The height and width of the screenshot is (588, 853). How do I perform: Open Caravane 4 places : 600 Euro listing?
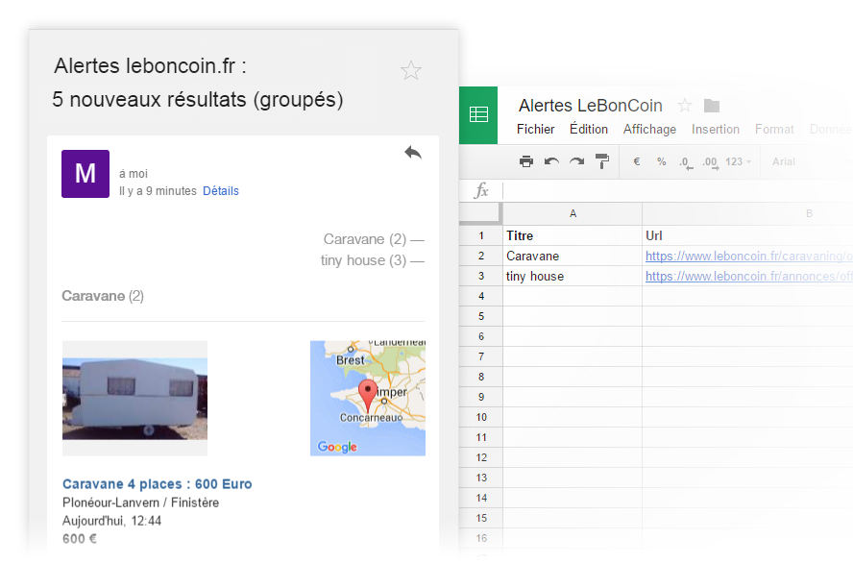[158, 484]
